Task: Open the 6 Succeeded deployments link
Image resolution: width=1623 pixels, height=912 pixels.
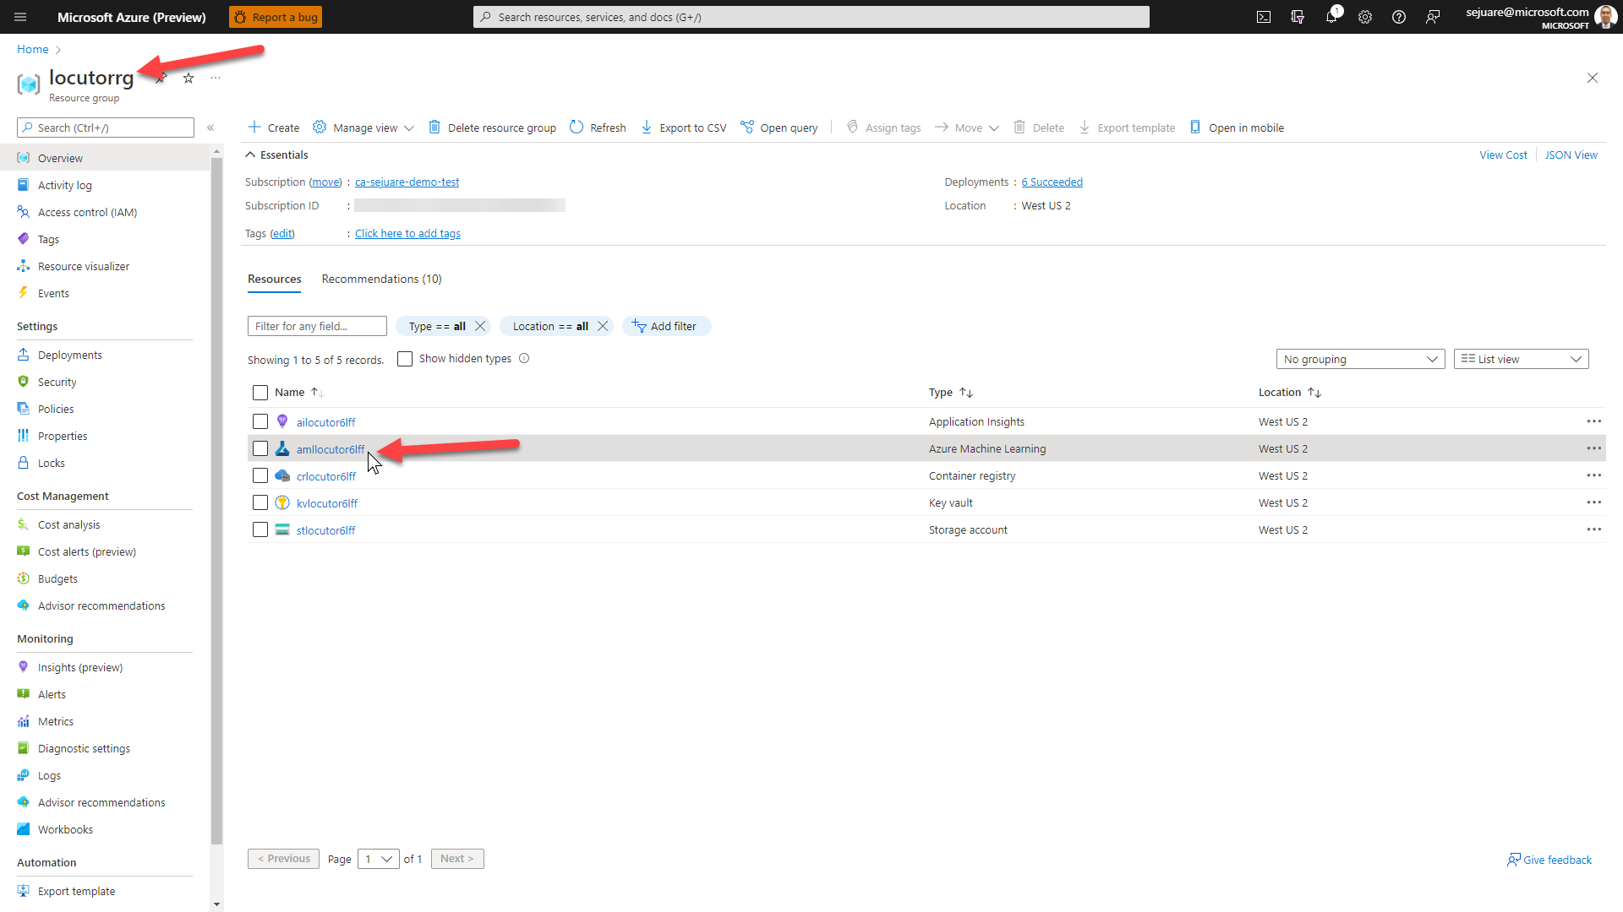Action: coord(1052,182)
